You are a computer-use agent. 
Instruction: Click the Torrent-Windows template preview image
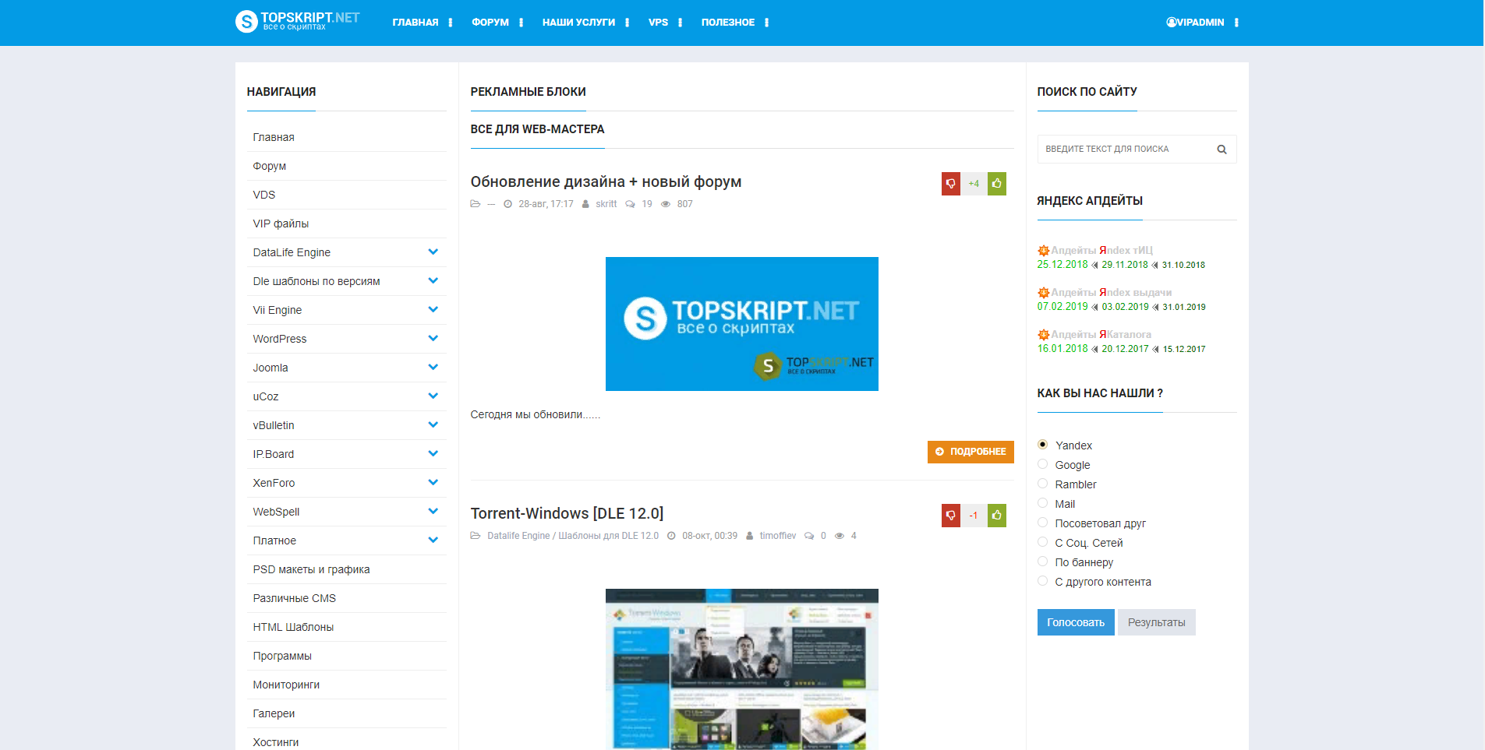742,669
